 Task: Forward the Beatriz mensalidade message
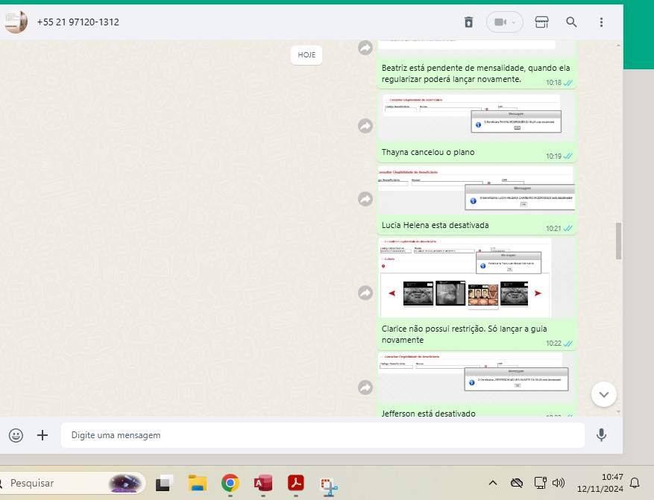click(x=365, y=48)
